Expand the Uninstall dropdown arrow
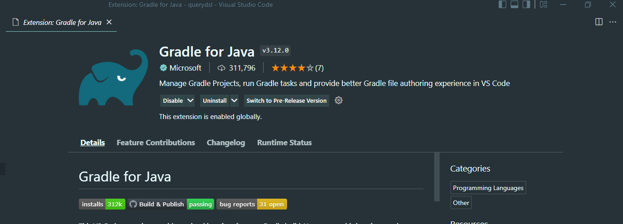Viewport: 623px width, 224px height. tap(234, 100)
